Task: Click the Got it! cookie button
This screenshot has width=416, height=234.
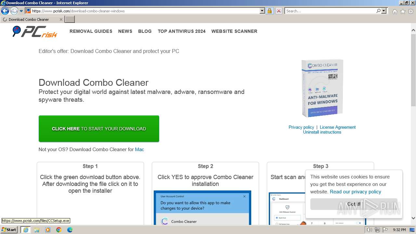Action: coord(354,204)
